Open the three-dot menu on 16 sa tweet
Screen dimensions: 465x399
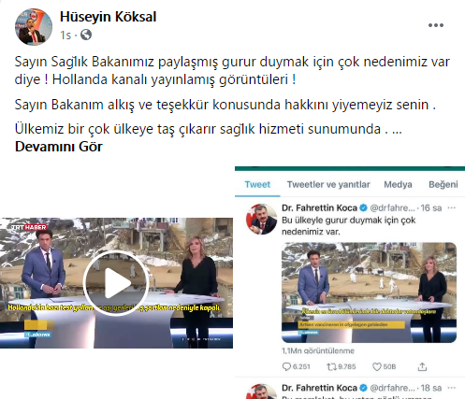point(451,207)
